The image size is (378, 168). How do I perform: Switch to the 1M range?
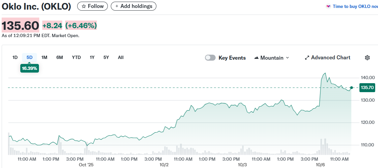pos(44,57)
